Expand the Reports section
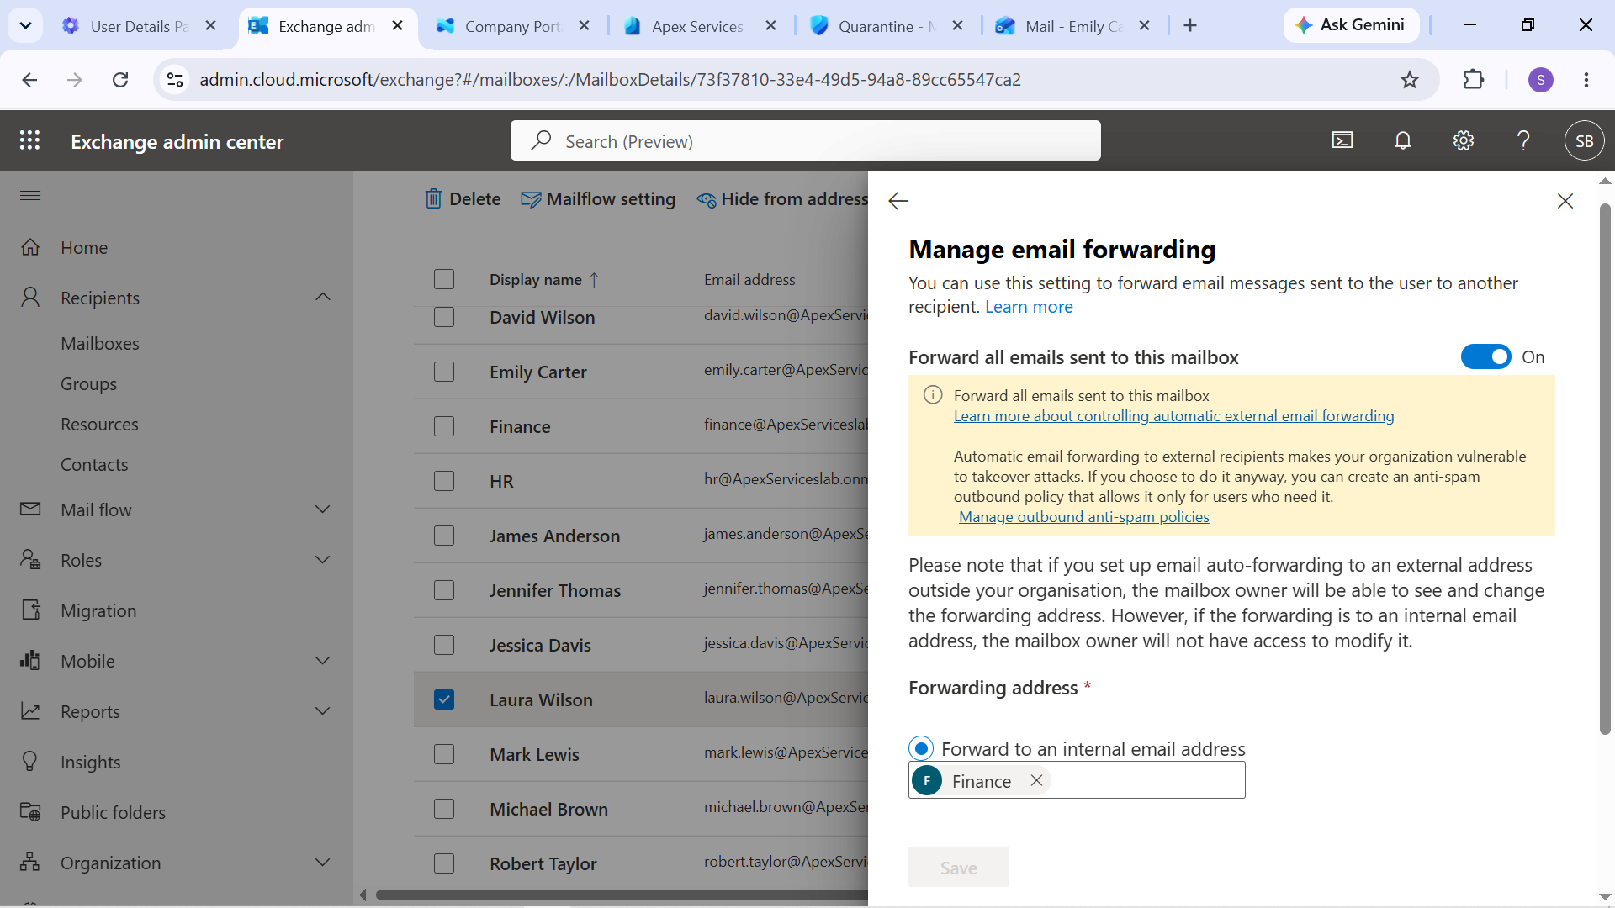 (x=323, y=711)
